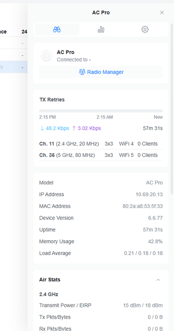Click the device version 6.6.77
The height and width of the screenshot is (331, 174).
point(156,218)
